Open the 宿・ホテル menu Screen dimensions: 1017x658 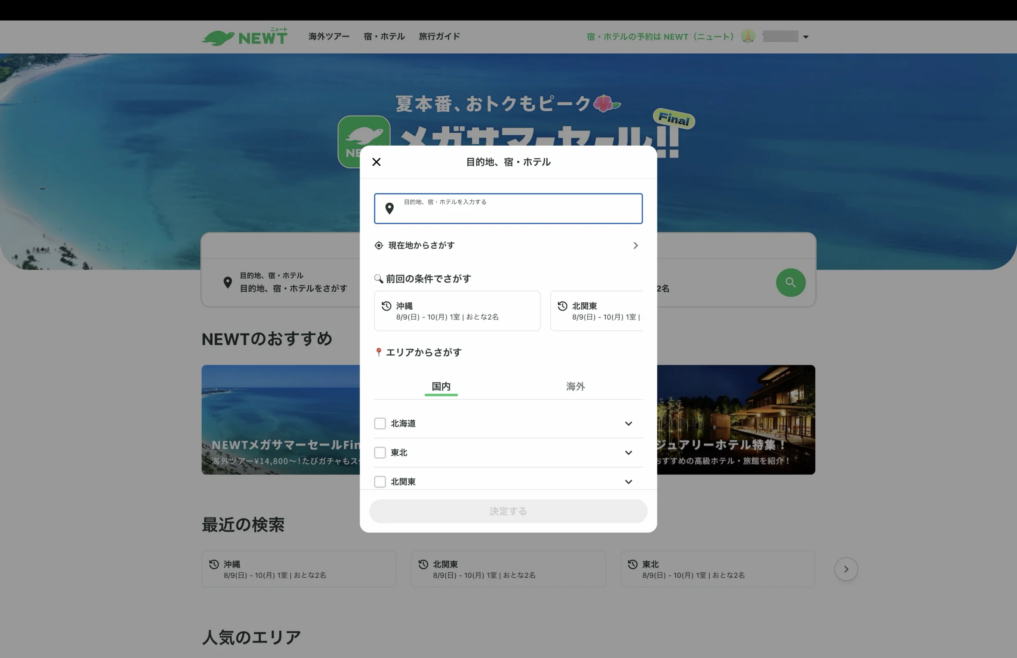(x=384, y=37)
